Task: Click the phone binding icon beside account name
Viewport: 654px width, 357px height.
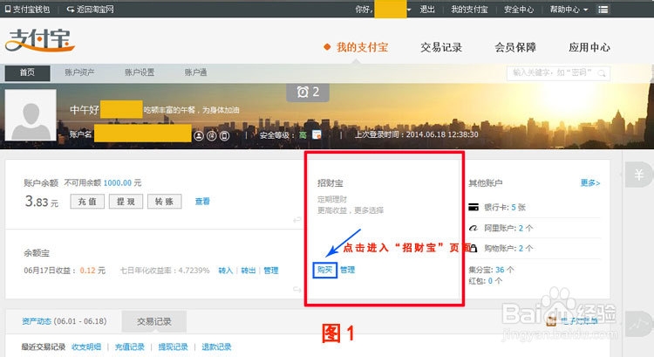Action: pyautogui.click(x=224, y=135)
